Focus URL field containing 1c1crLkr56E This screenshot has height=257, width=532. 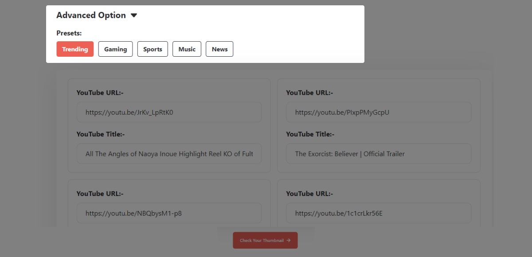pyautogui.click(x=379, y=213)
